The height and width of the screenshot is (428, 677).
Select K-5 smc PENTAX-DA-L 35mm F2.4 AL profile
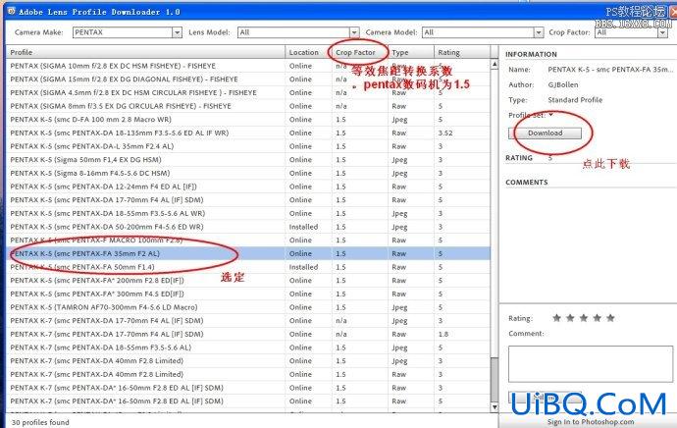point(248,146)
